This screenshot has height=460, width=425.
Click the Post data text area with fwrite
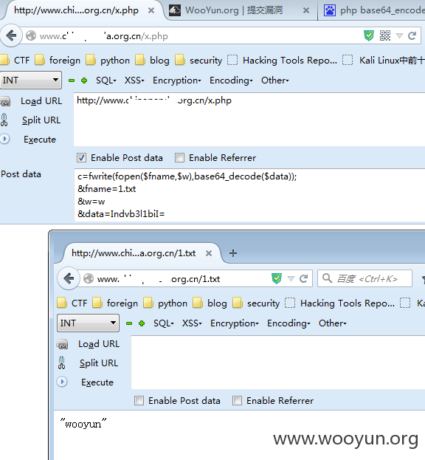tap(249, 195)
